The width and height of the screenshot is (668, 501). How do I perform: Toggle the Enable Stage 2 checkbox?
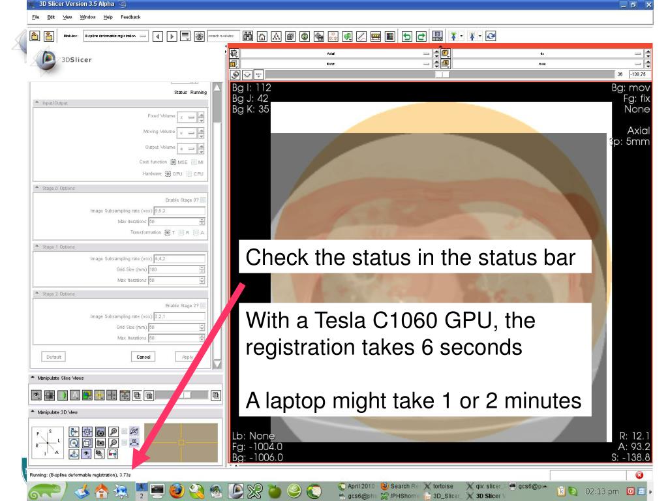[x=203, y=305]
